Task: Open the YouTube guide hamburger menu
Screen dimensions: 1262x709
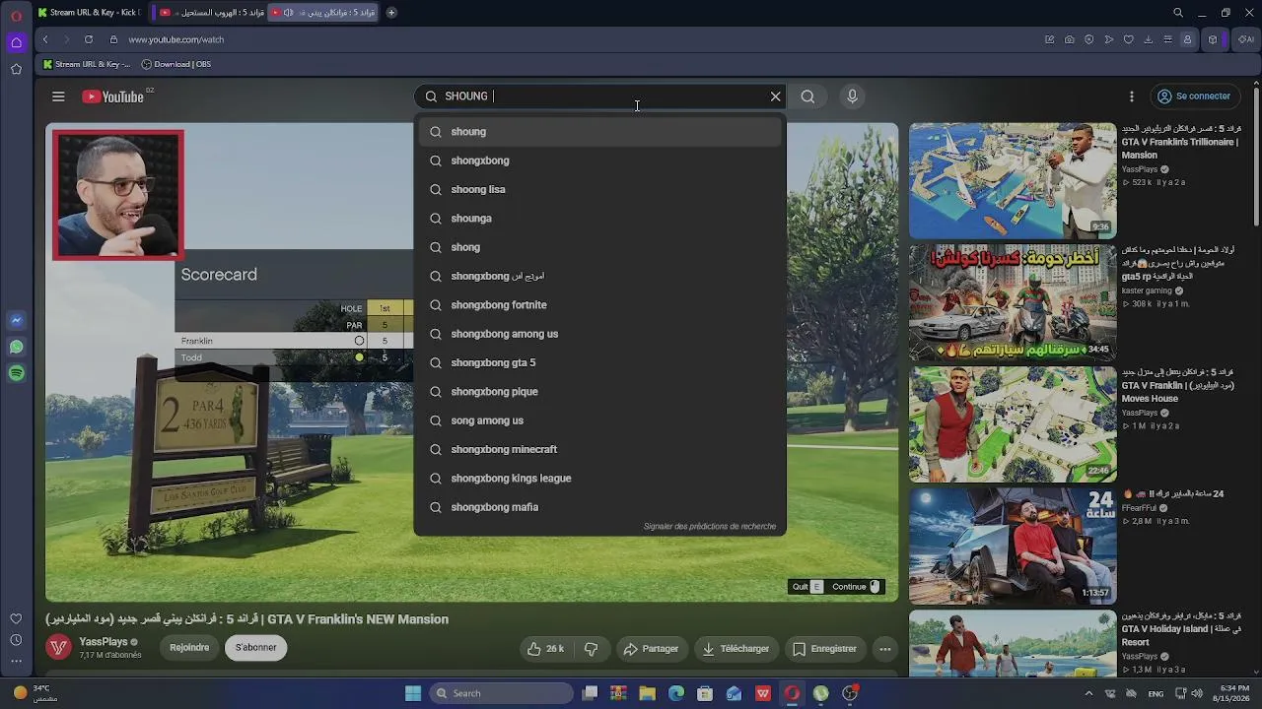Action: 58,97
